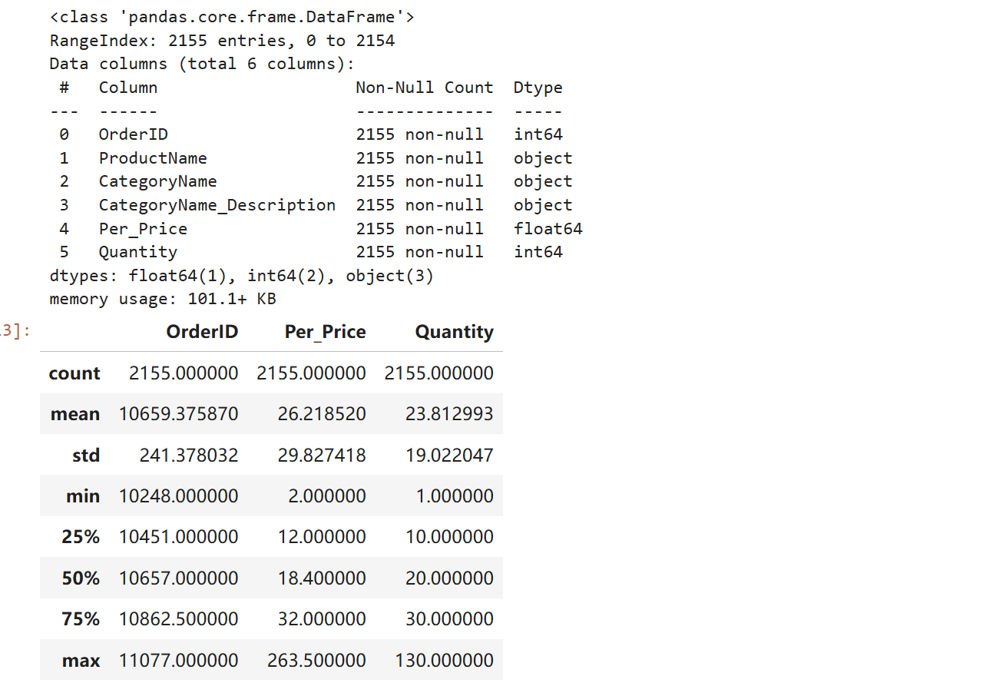Click the std row label

pyautogui.click(x=86, y=456)
